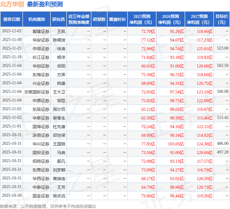Click the 近三年业绩预测准确度 column header
Viewport: 230px width, 209px height.
click(x=79, y=19)
